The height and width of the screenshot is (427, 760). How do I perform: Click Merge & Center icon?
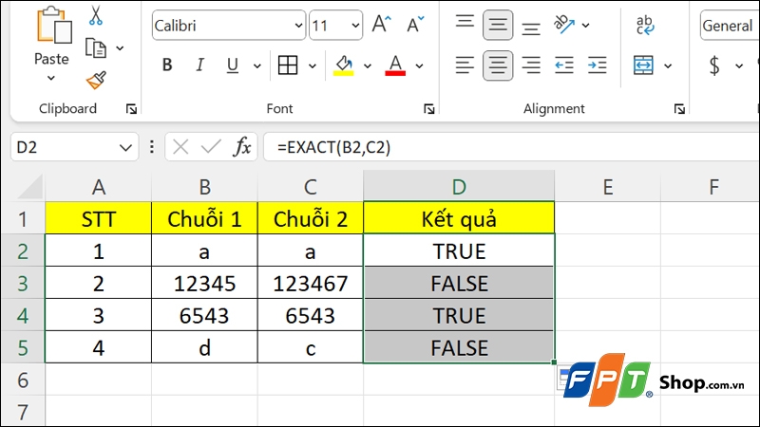[643, 65]
